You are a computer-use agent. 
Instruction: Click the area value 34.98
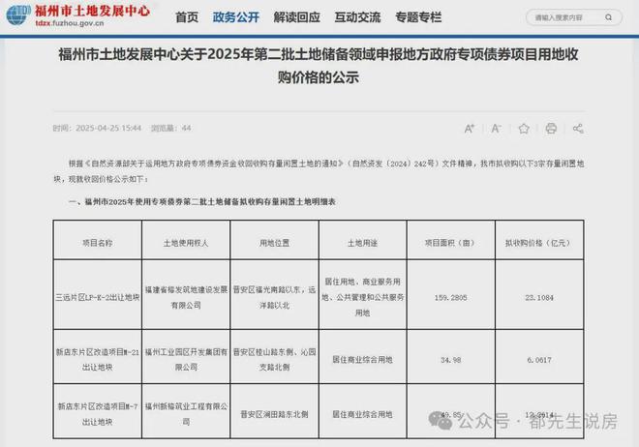tap(451, 360)
